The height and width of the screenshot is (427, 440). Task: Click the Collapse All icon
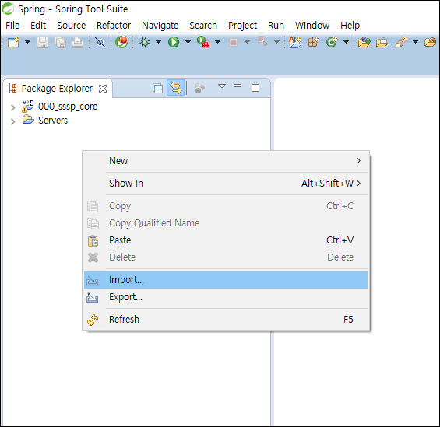[158, 89]
